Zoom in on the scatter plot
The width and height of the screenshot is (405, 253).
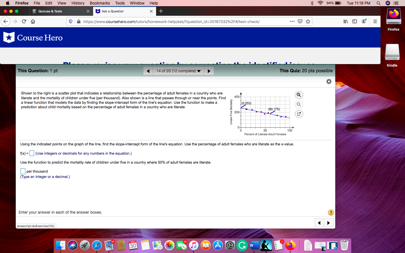click(299, 95)
